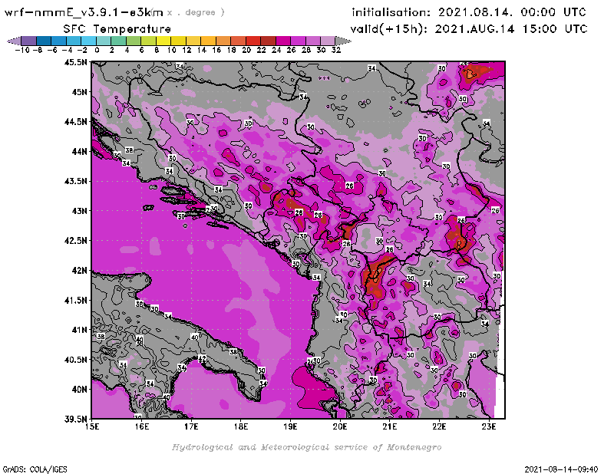Viewport: 614px width, 474px height.
Task: Select the 43.5N latitude axis label
Action: coord(75,181)
